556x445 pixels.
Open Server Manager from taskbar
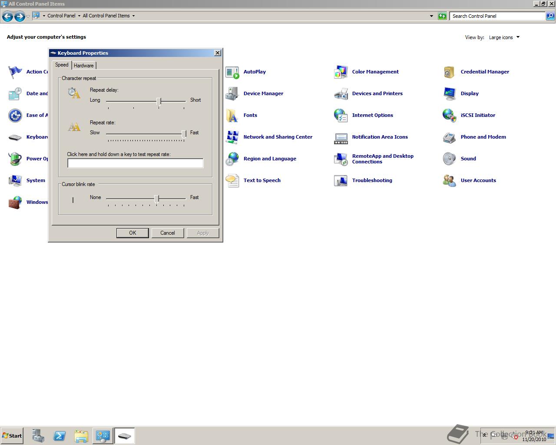[38, 436]
